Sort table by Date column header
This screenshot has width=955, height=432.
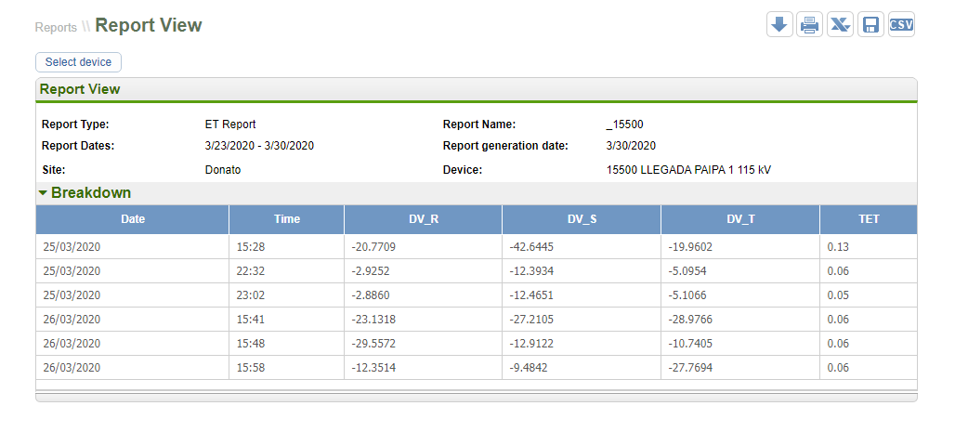point(132,219)
